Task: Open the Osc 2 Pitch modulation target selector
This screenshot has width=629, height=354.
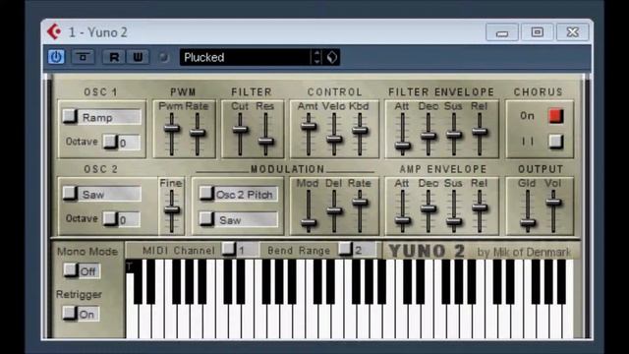Action: (x=238, y=194)
